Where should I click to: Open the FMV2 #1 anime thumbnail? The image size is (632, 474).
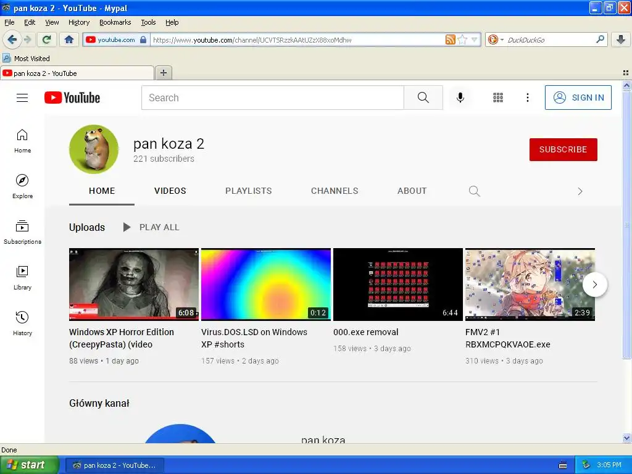(530, 284)
